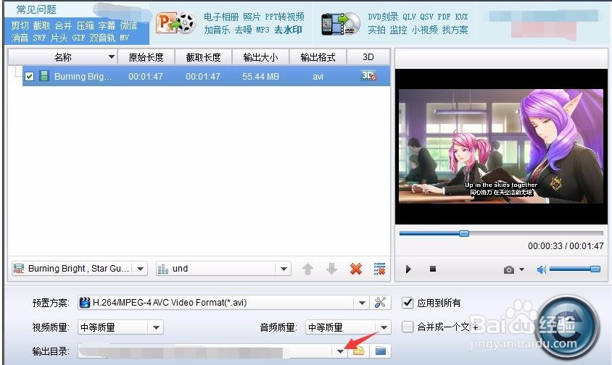Stop the preview playback

click(432, 269)
